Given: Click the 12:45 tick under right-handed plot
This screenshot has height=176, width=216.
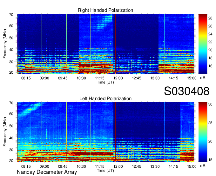Looking at the screenshot, I should 137,78.
